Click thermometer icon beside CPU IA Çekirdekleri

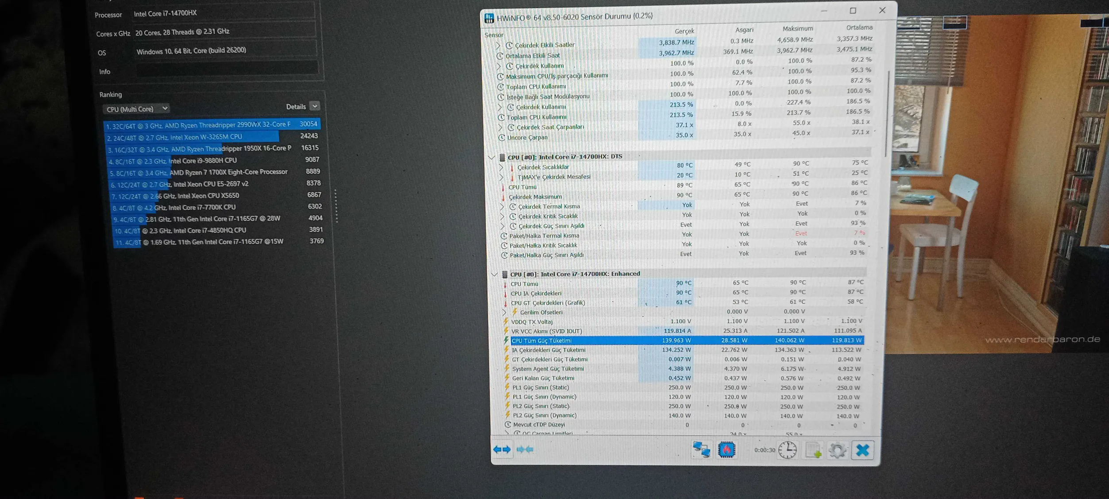505,294
